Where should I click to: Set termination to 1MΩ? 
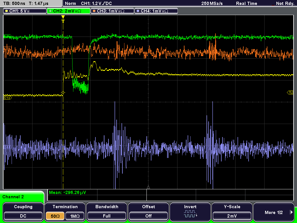click(75, 216)
